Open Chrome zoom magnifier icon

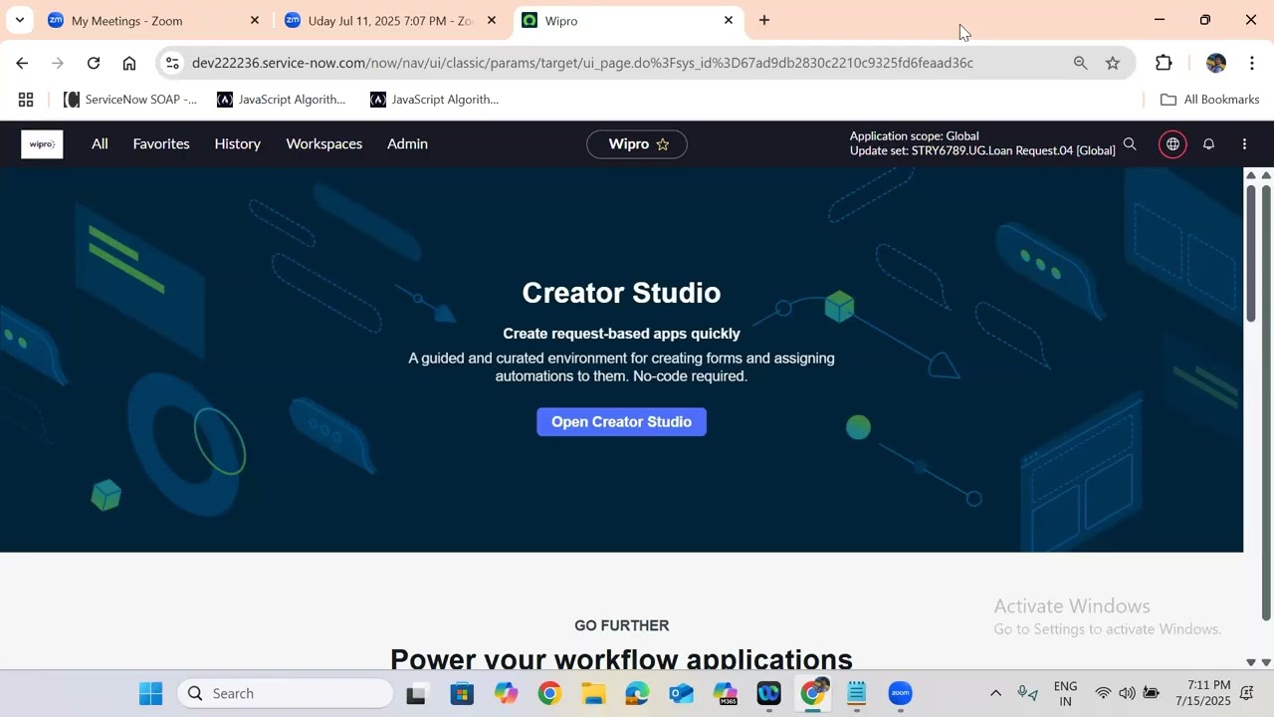[x=1080, y=63]
